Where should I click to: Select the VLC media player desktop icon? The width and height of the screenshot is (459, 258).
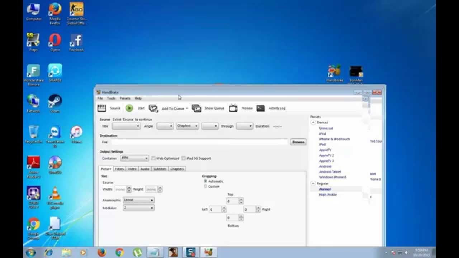(55, 198)
